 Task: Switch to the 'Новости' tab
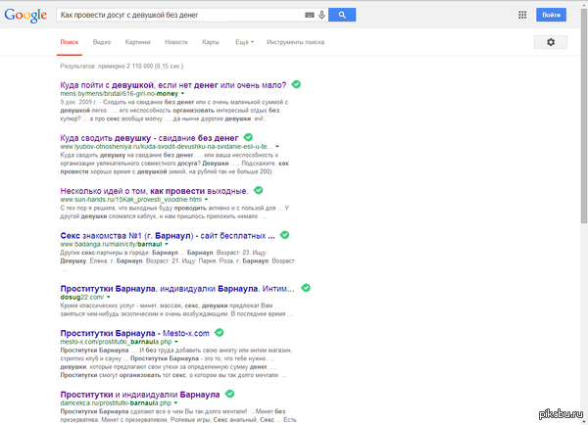[x=176, y=42]
